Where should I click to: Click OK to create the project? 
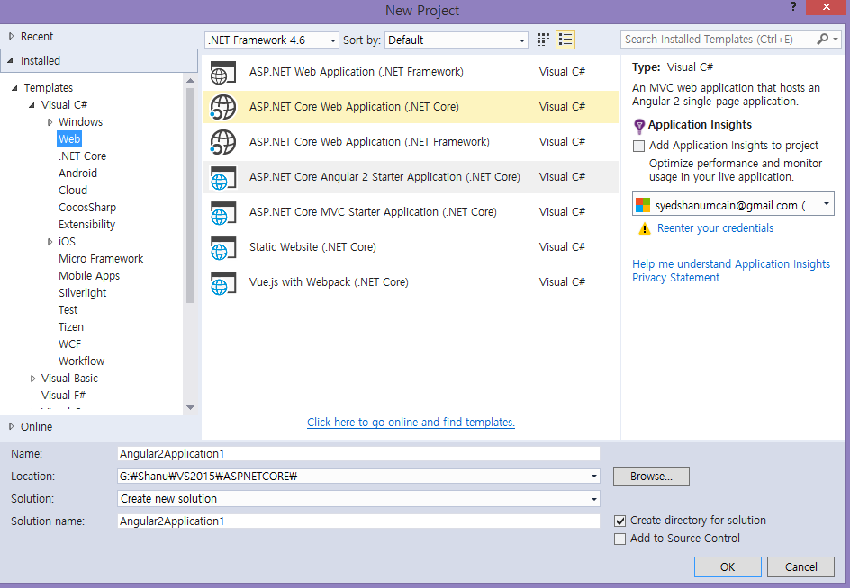pyautogui.click(x=728, y=567)
